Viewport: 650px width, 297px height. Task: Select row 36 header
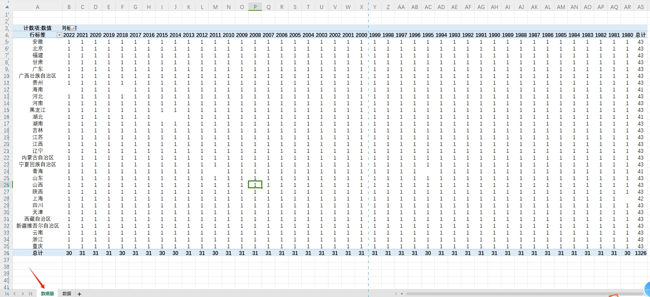click(x=6, y=253)
